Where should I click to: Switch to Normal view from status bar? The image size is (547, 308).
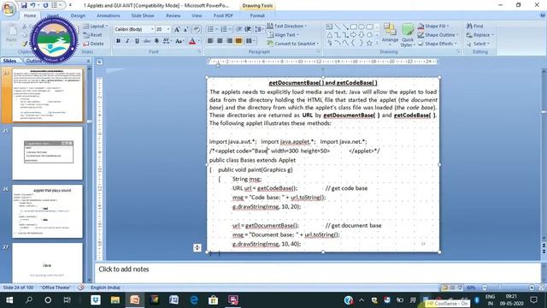click(x=444, y=287)
